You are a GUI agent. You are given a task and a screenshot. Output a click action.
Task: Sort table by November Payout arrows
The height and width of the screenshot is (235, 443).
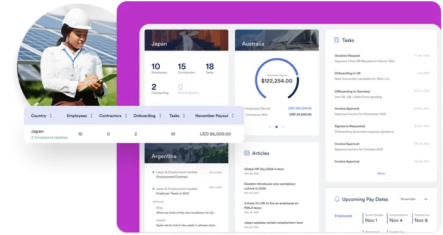(x=233, y=116)
